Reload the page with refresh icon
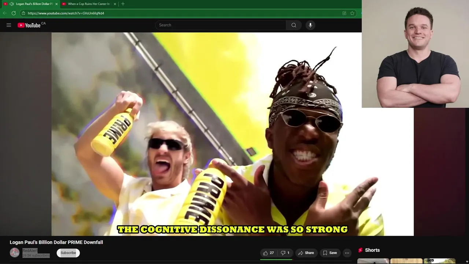Image resolution: width=469 pixels, height=264 pixels. (14, 13)
